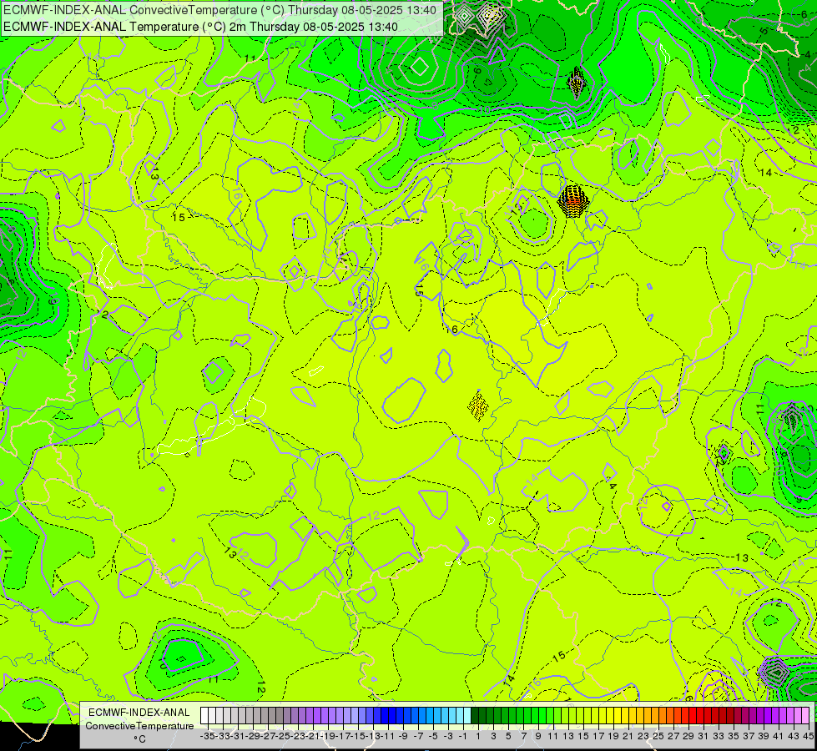Click legend scale value -19
Screen dimensions: 817x751
tap(328, 736)
